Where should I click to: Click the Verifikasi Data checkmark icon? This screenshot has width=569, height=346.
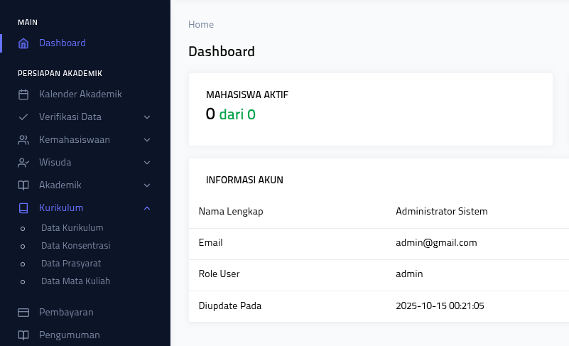click(23, 117)
